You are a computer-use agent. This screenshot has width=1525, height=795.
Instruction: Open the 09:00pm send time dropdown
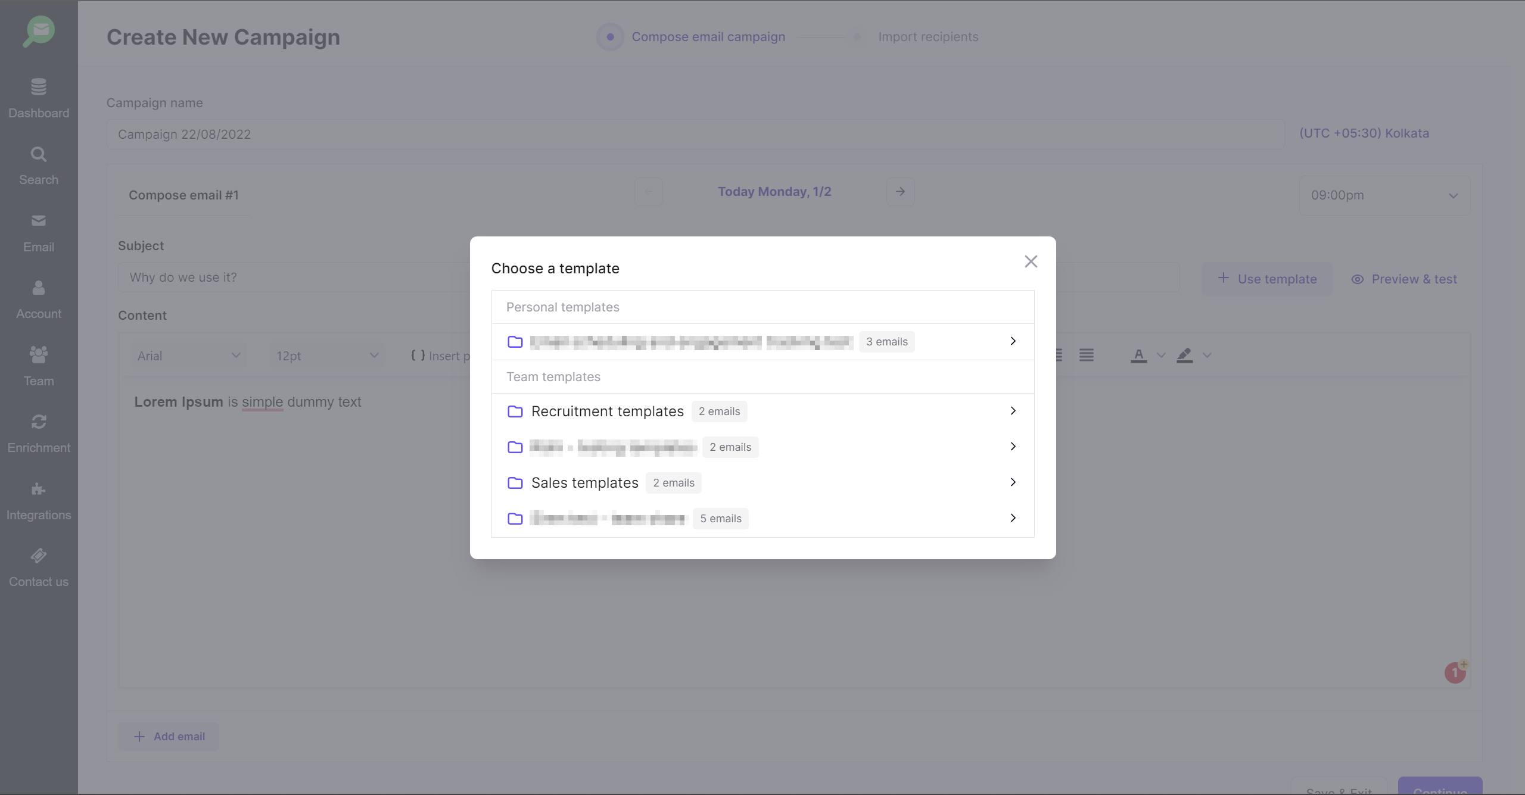(x=1384, y=195)
